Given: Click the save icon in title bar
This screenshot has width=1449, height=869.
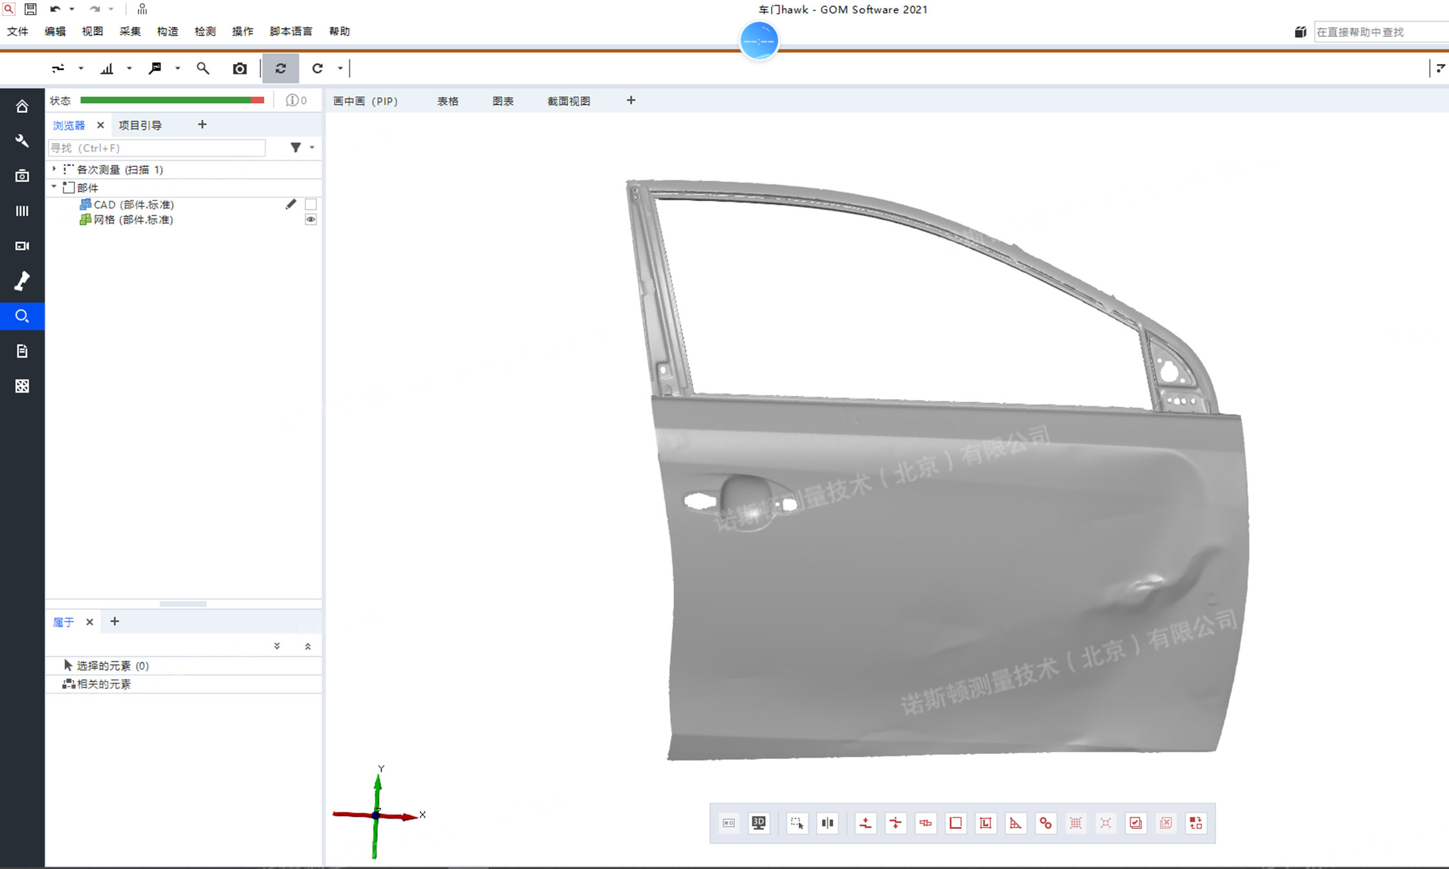Looking at the screenshot, I should 30,9.
